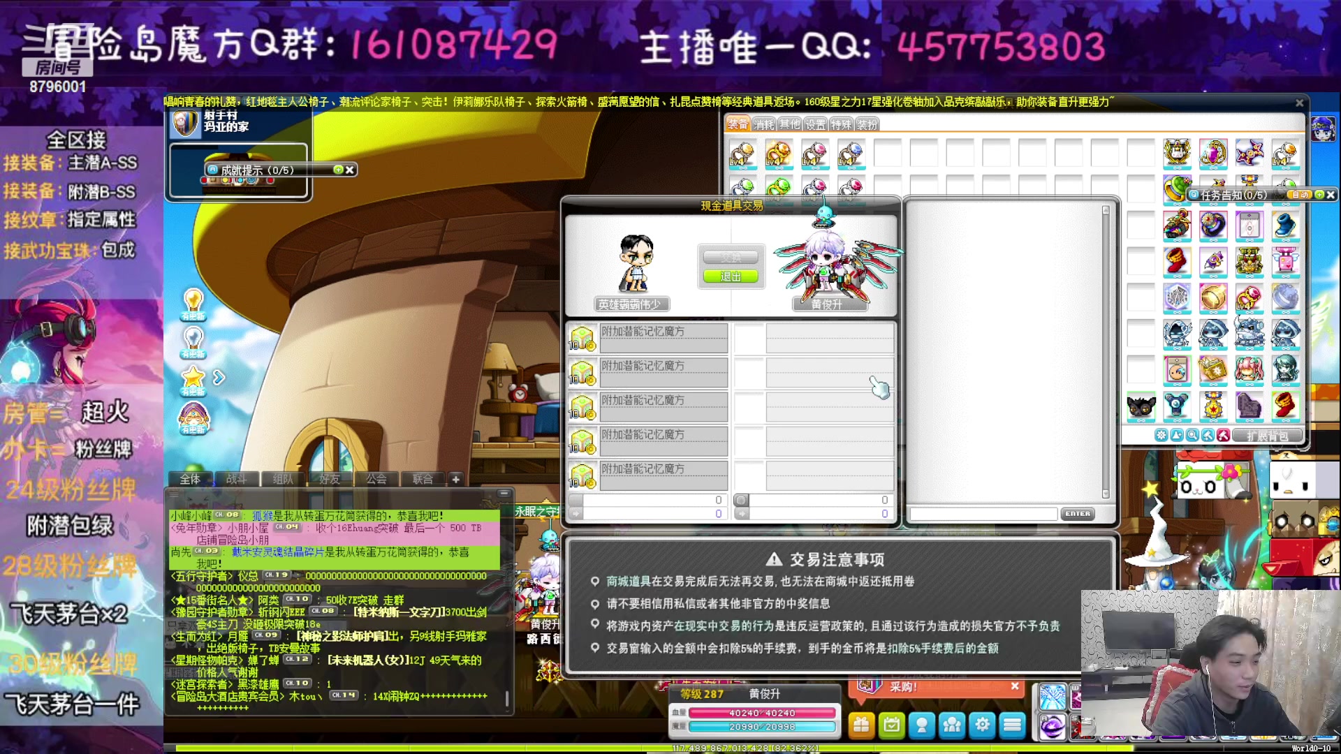Select the 全体 chat tab
Viewport: 1341px width, 754px height.
190,479
